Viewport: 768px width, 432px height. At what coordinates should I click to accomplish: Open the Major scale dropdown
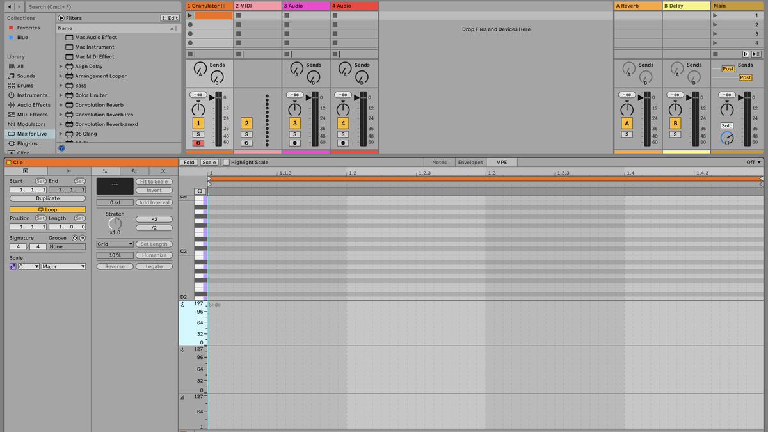pyautogui.click(x=63, y=266)
